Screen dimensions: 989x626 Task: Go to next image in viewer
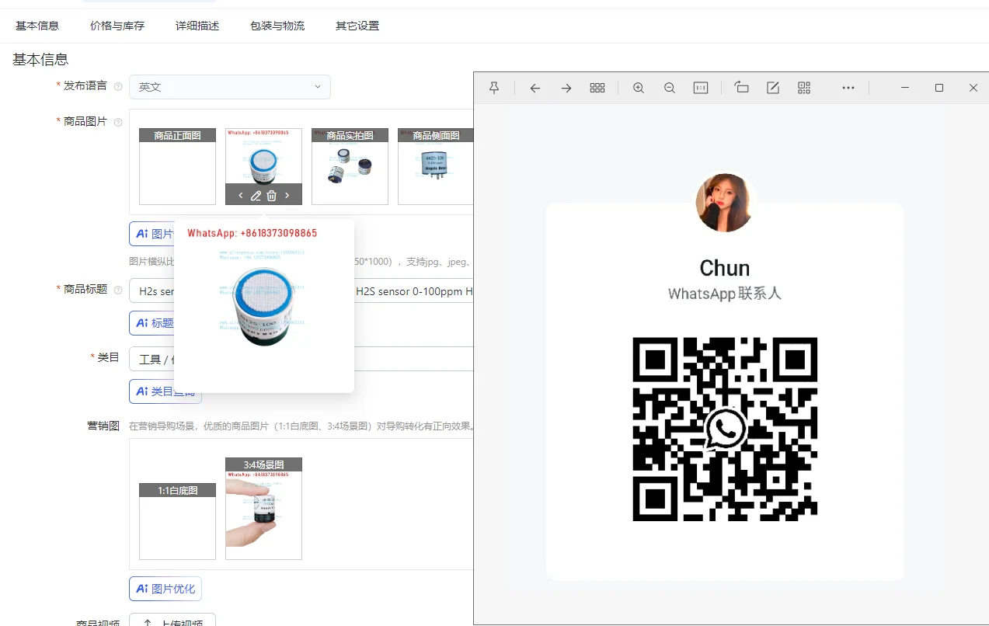click(566, 88)
